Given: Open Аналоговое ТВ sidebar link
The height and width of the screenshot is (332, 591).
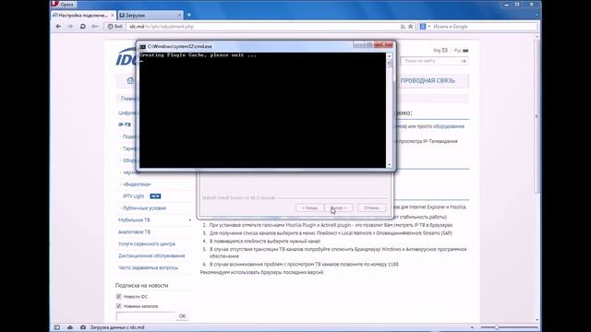Looking at the screenshot, I should click(x=134, y=231).
